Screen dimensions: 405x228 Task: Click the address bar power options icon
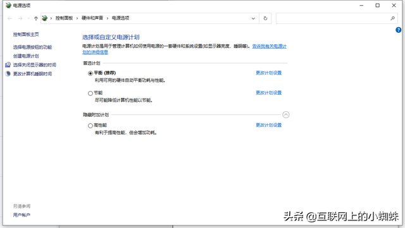click(45, 18)
